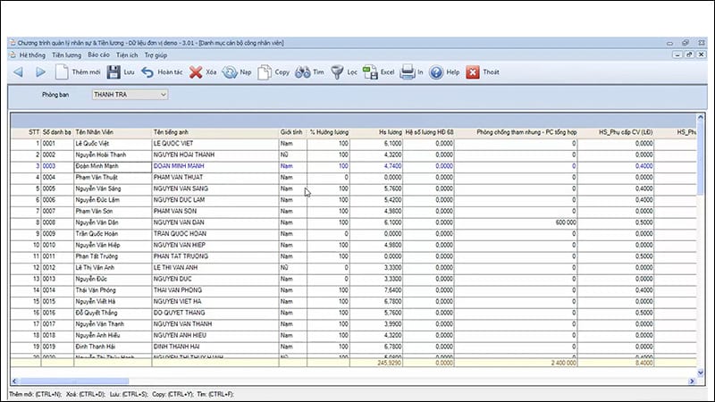Search using the Tìm binoculars icon

pos(303,72)
